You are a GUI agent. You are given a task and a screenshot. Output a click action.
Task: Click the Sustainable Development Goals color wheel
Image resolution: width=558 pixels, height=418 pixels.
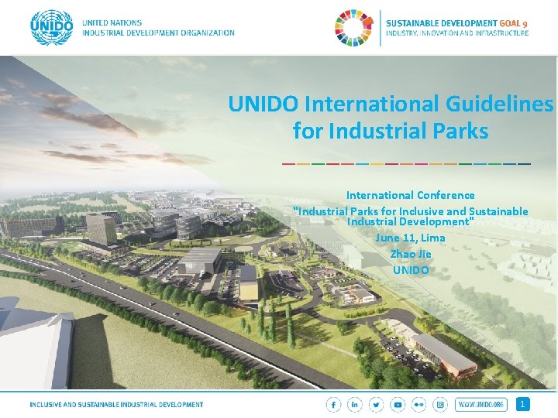click(354, 28)
